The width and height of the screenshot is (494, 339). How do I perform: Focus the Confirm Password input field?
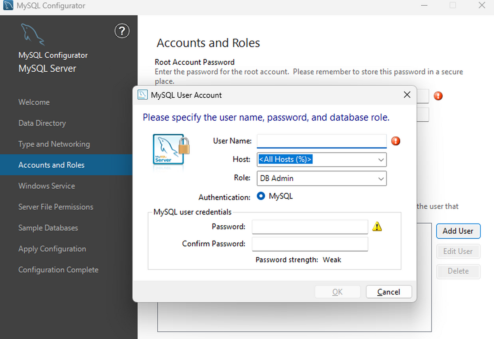(310, 244)
